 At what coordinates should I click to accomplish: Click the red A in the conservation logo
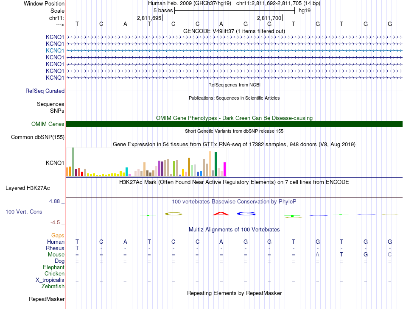pos(221,214)
